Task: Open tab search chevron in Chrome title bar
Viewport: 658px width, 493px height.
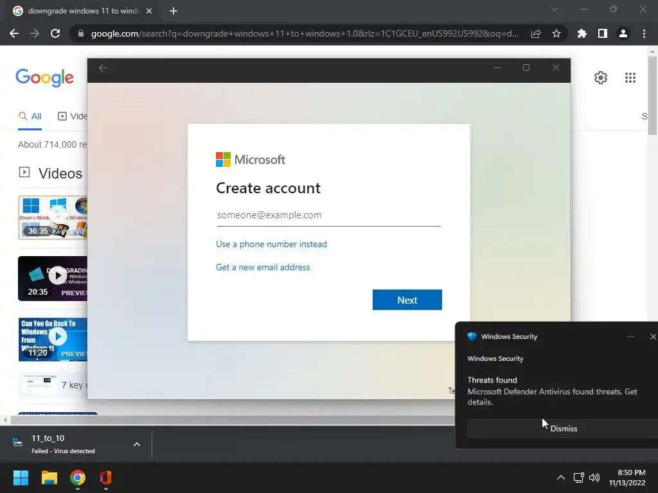Action: point(555,9)
